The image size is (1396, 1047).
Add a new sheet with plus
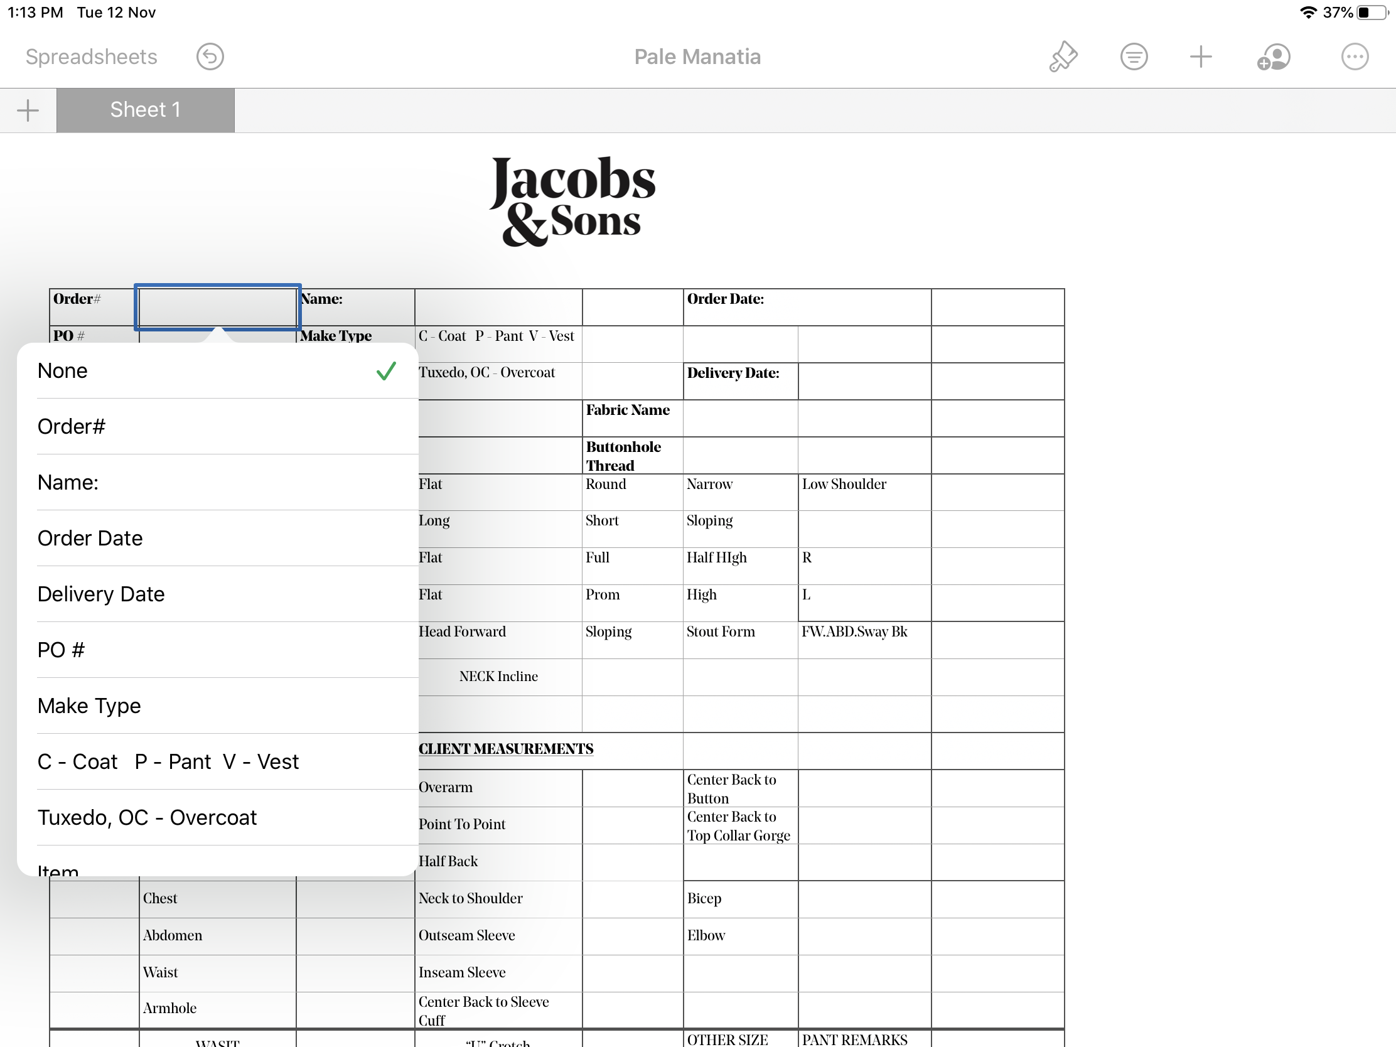click(x=28, y=110)
